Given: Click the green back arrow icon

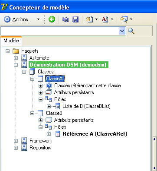Looking at the screenshot, I should (x=52, y=19).
